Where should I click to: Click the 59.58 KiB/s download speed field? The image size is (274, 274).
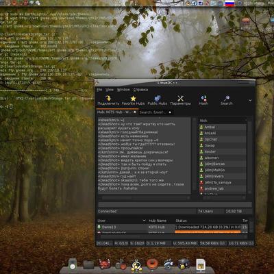[x=212, y=243]
